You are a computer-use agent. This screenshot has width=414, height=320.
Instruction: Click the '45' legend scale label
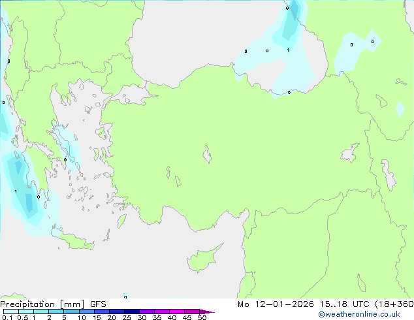pyautogui.click(x=187, y=317)
